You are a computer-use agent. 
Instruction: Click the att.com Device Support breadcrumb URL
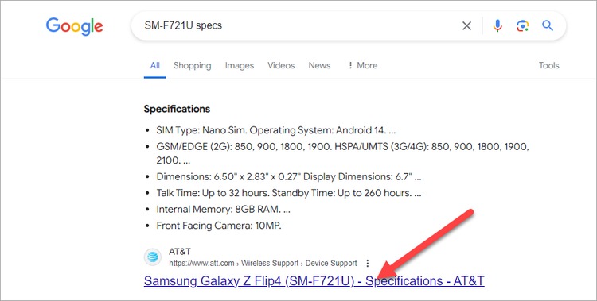tap(263, 263)
